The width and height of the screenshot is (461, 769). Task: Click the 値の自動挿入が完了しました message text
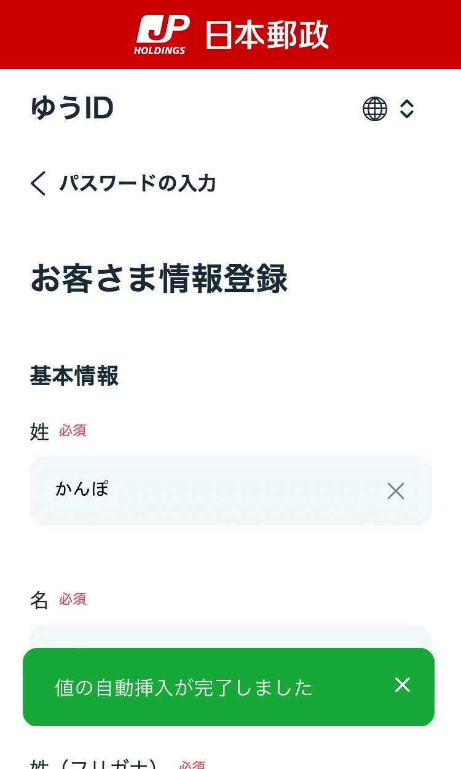[x=184, y=688]
